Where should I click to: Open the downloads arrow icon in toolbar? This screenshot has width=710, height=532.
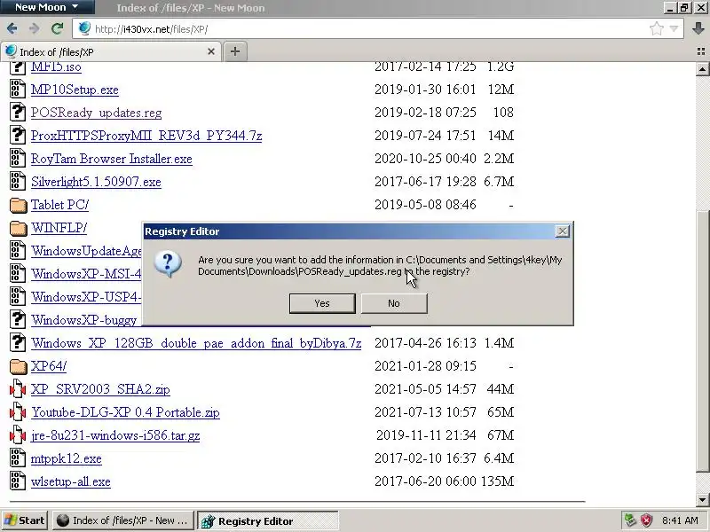pyautogui.click(x=698, y=29)
